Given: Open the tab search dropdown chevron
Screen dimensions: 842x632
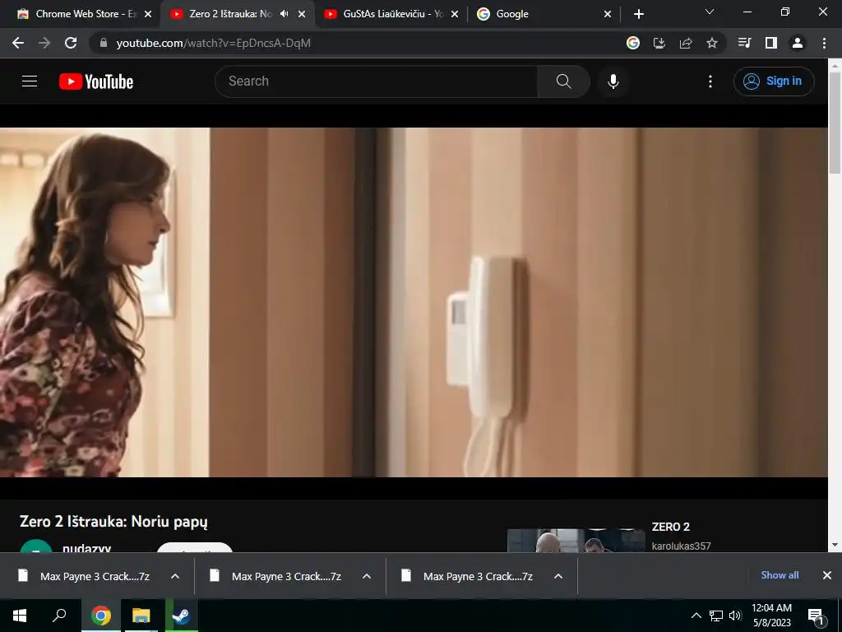Looking at the screenshot, I should [710, 12].
